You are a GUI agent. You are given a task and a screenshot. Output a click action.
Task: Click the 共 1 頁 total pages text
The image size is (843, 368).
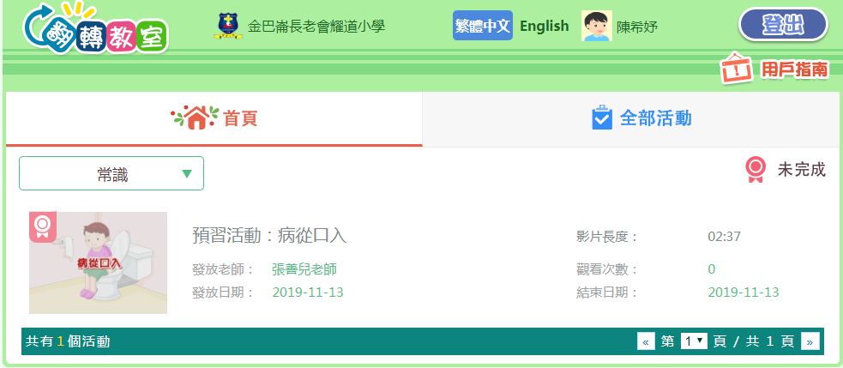[770, 341]
